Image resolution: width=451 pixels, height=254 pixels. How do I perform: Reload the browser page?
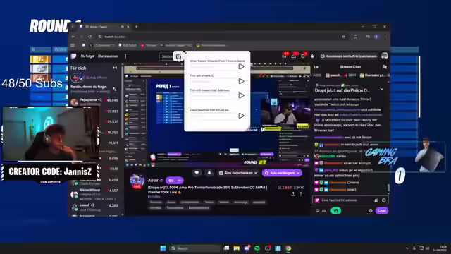[90, 37]
